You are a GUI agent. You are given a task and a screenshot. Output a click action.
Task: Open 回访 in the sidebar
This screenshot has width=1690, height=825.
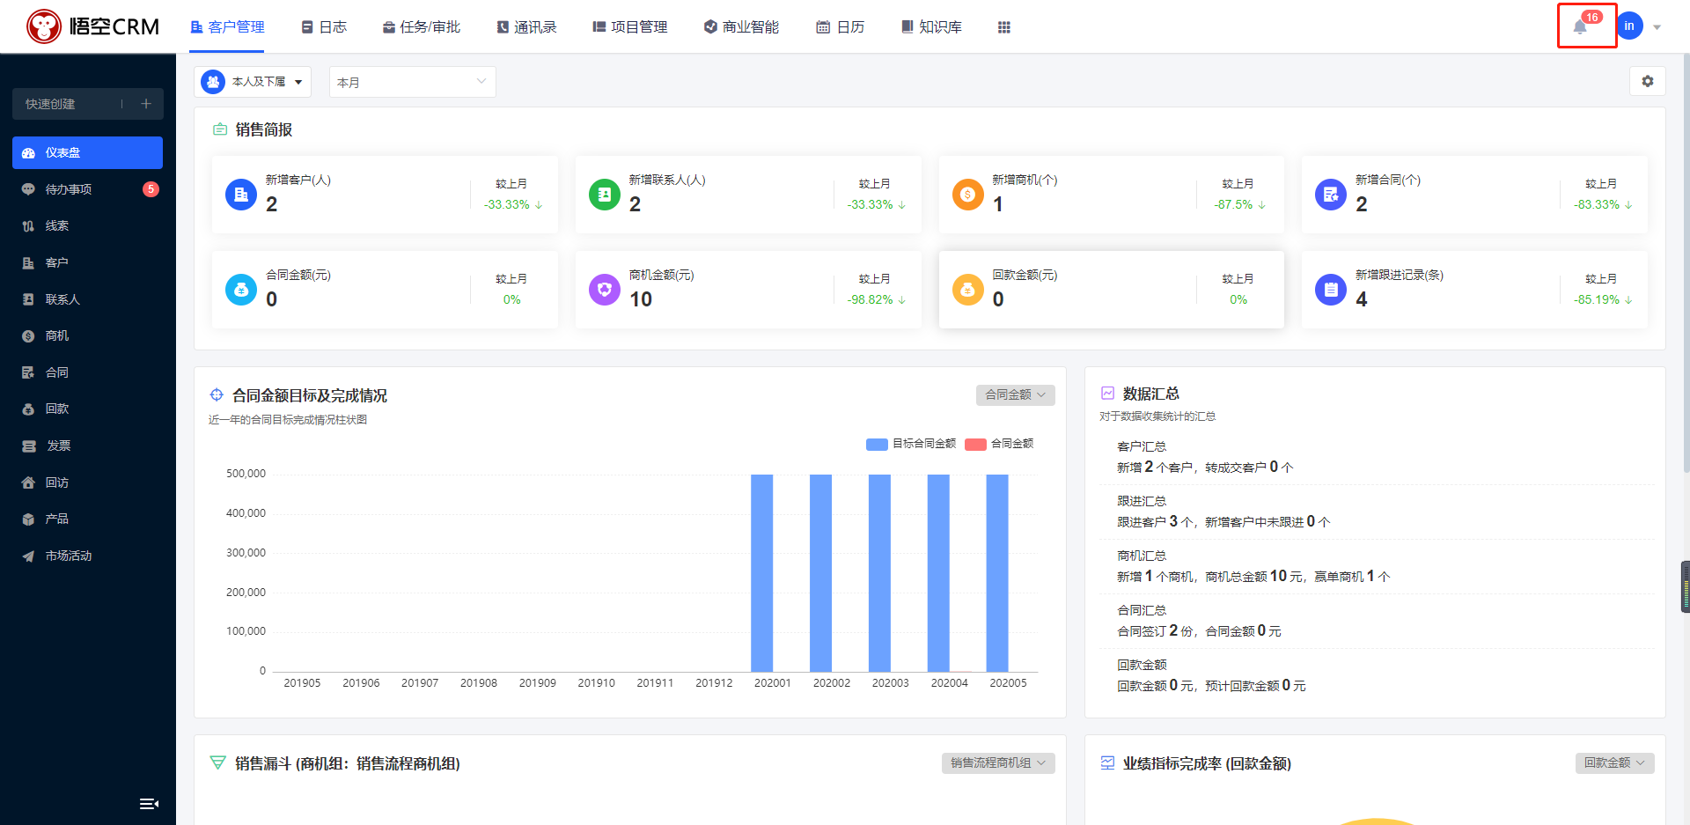[87, 482]
